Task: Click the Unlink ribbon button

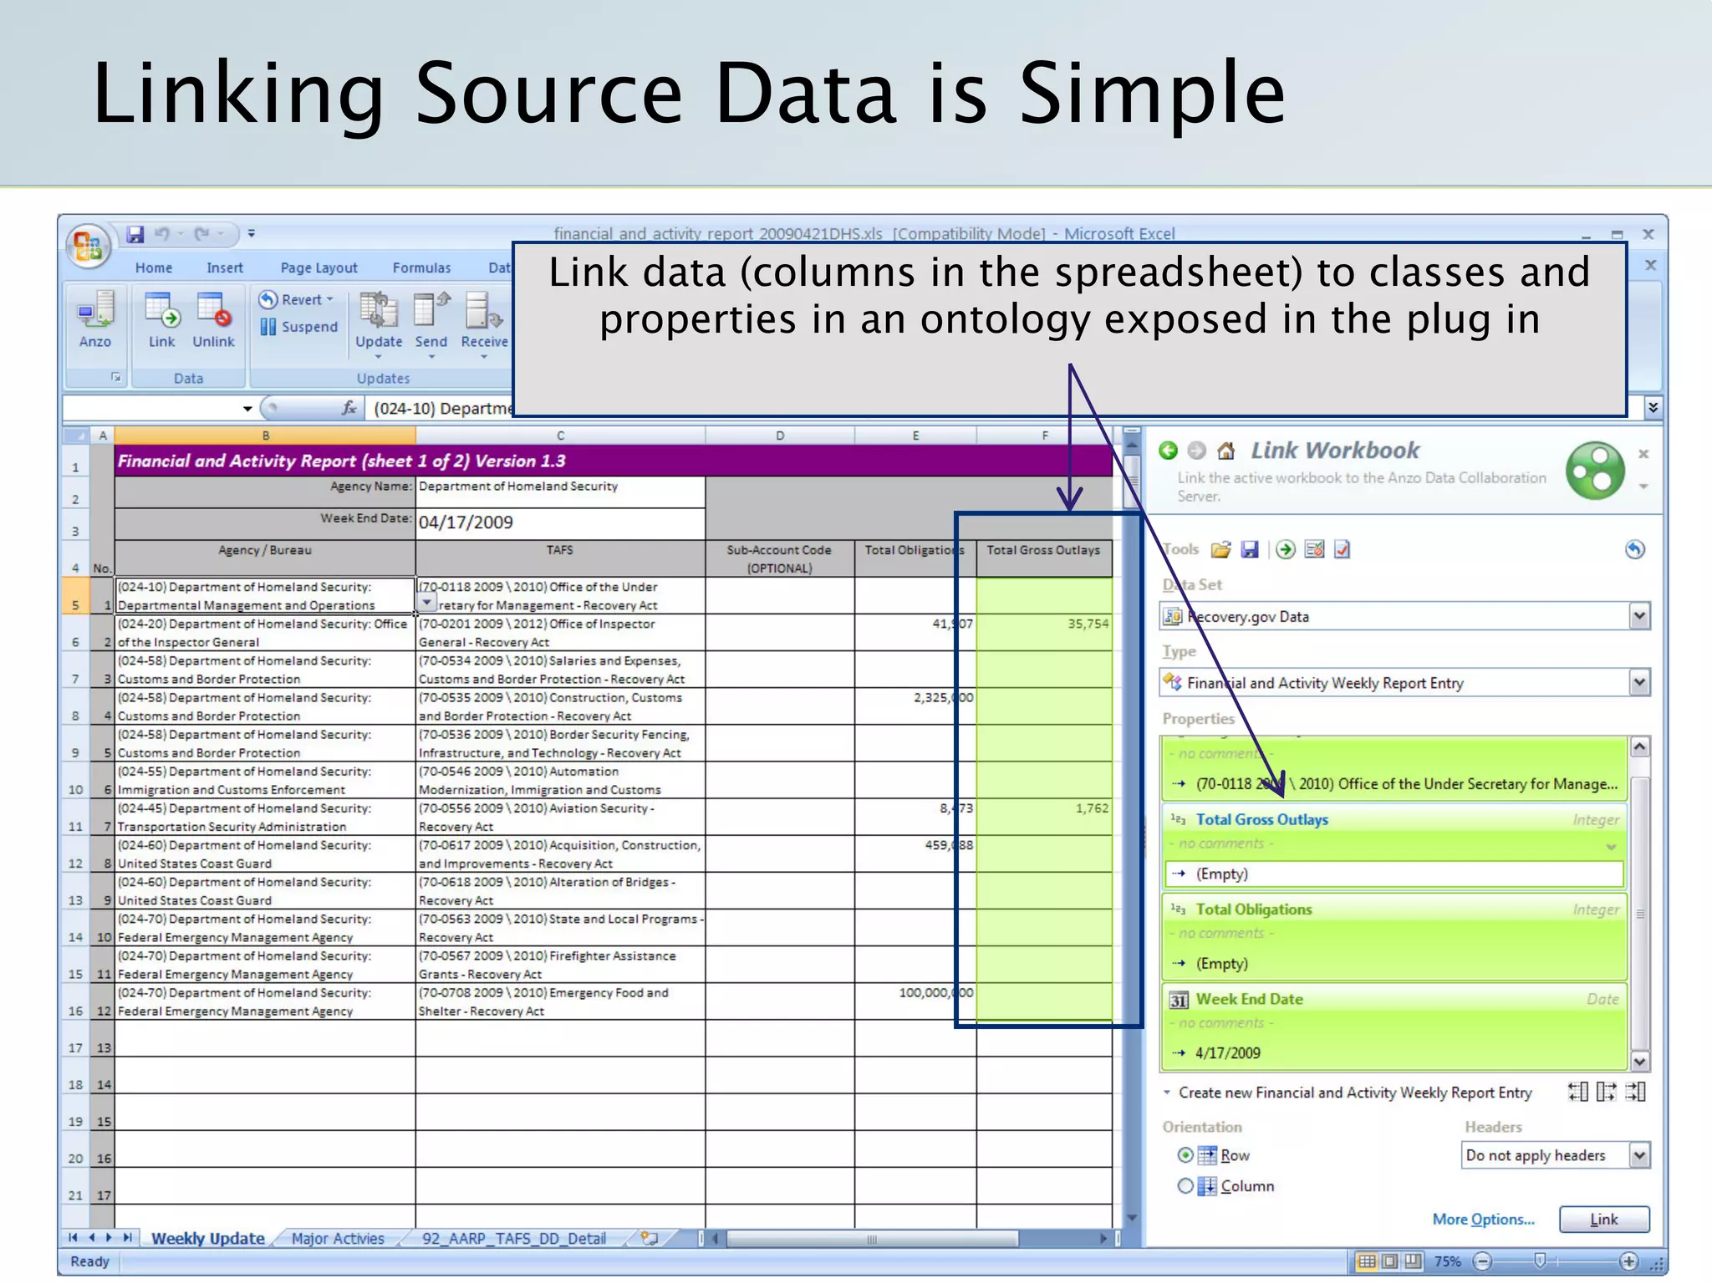Action: pyautogui.click(x=213, y=319)
